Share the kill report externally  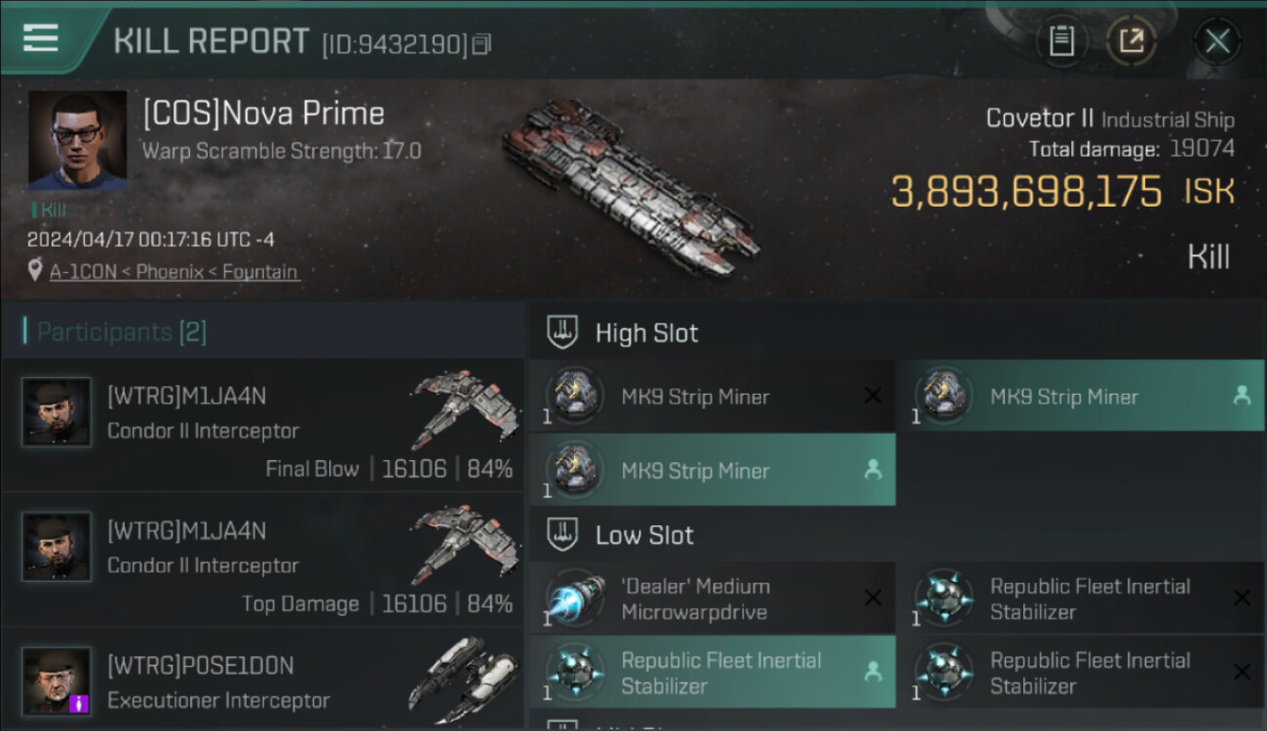(1132, 41)
